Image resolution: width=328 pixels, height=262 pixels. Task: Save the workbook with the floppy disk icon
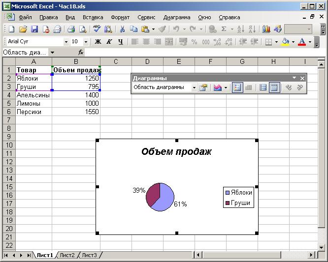[x=34, y=29]
